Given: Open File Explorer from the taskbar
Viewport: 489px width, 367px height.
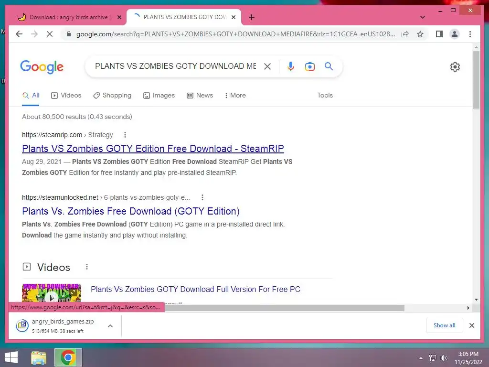Looking at the screenshot, I should coord(38,357).
